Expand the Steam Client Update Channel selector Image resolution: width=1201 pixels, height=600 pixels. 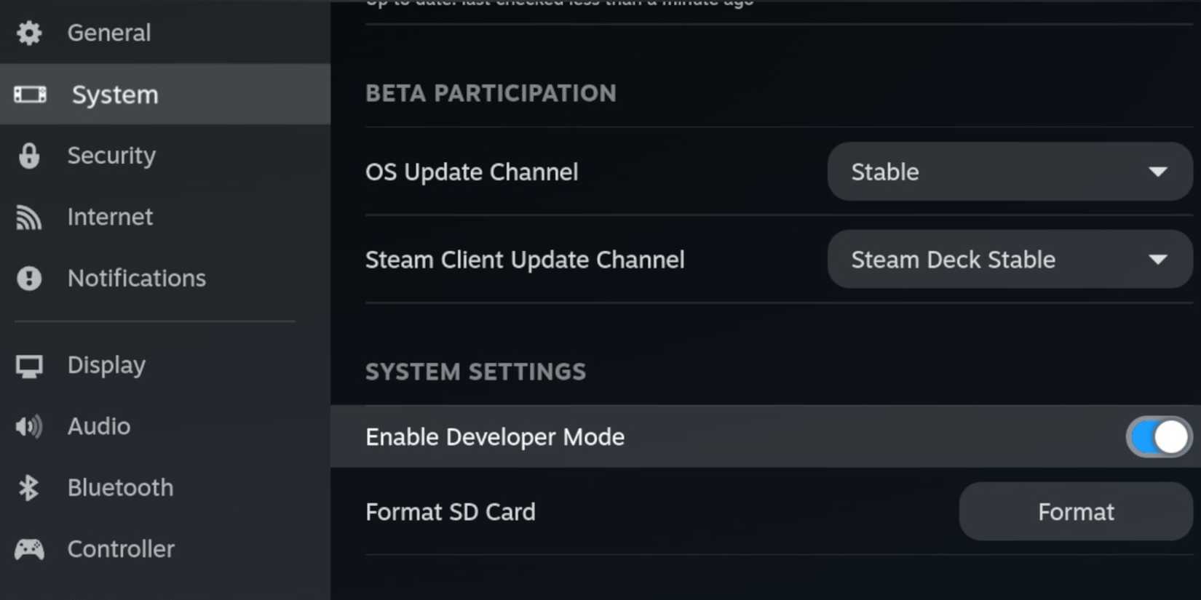click(1009, 259)
